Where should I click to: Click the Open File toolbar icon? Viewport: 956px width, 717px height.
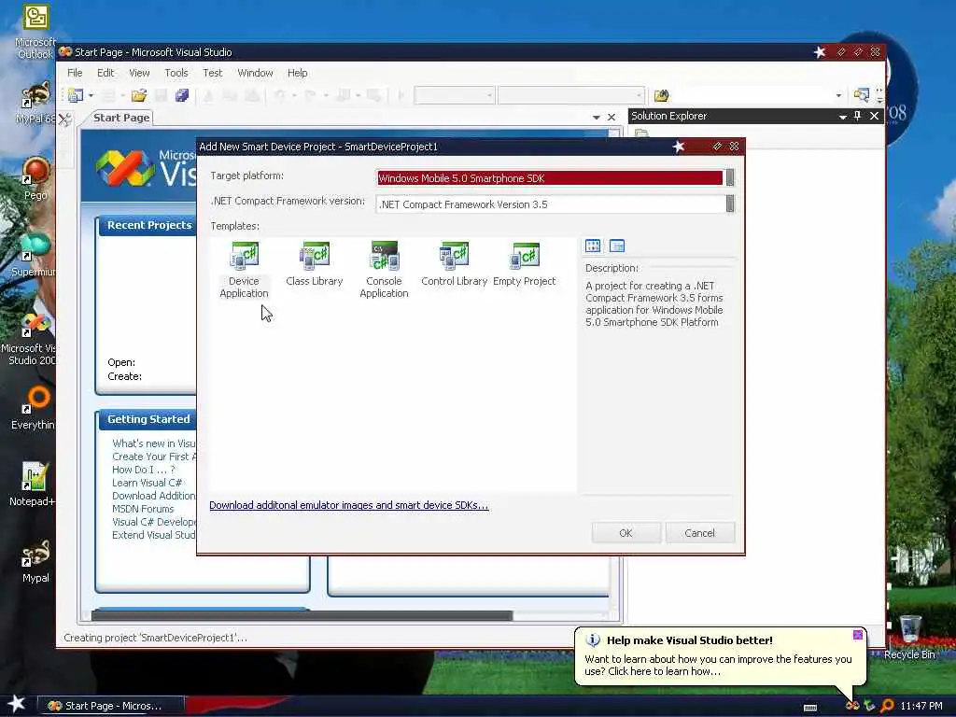[x=139, y=95]
